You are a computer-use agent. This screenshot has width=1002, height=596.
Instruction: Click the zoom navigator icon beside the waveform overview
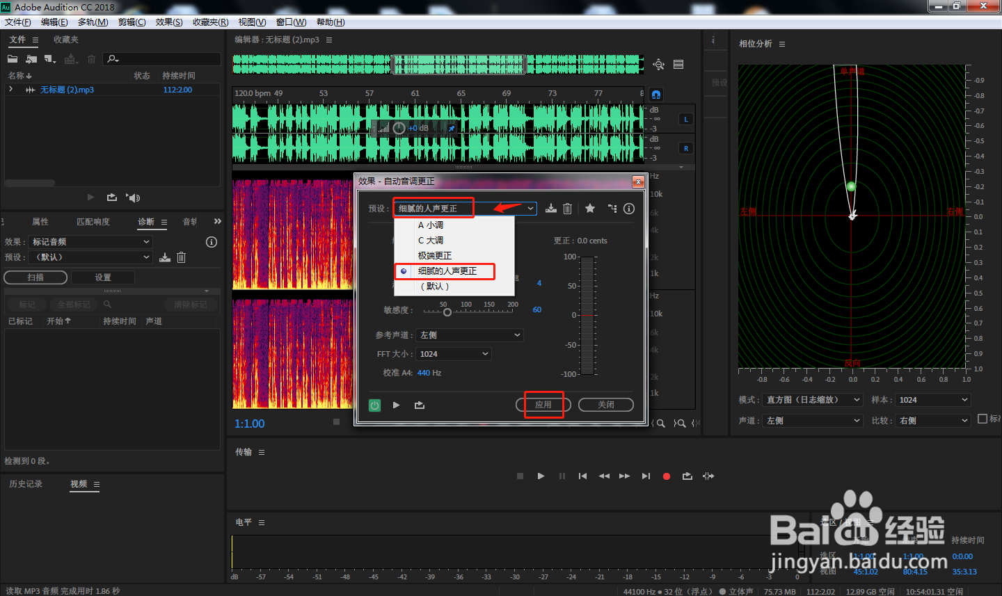pyautogui.click(x=658, y=65)
